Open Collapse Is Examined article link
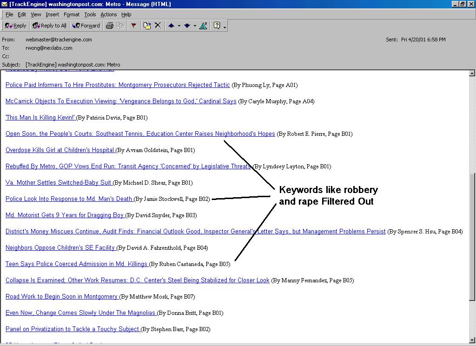The width and height of the screenshot is (476, 346). click(138, 280)
